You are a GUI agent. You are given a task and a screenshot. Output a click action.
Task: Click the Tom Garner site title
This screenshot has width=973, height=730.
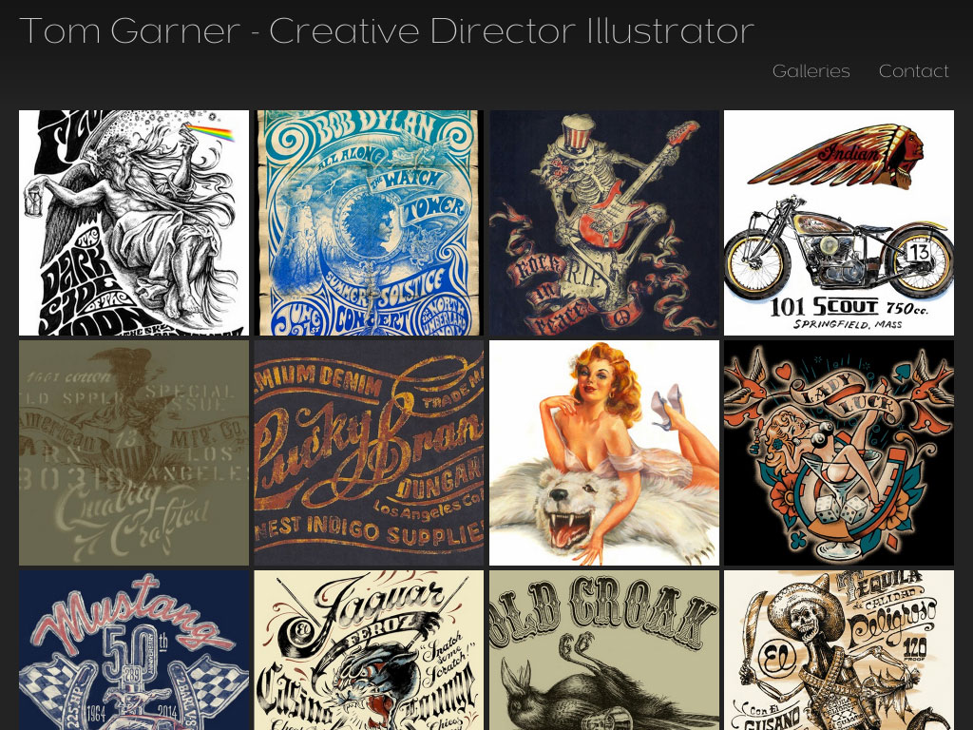coord(387,30)
